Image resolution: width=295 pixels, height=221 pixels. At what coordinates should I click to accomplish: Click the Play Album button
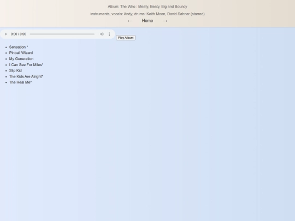tap(126, 38)
